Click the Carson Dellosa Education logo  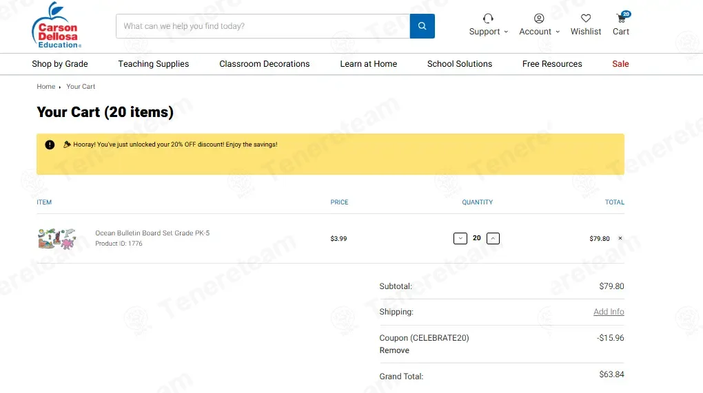(57, 25)
